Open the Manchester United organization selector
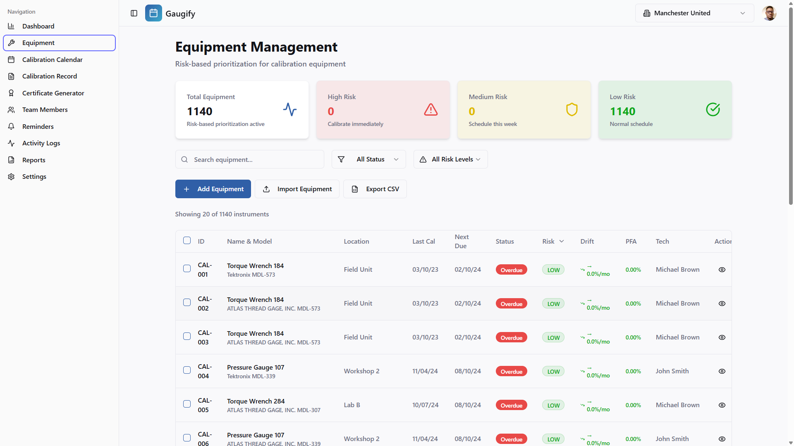794x446 pixels. coord(694,13)
